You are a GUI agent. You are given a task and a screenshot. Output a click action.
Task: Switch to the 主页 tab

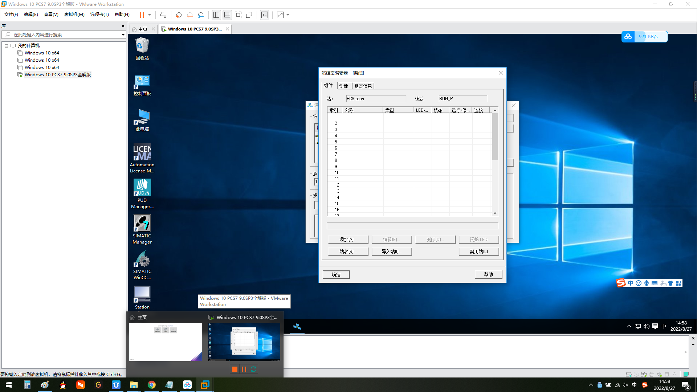click(143, 29)
